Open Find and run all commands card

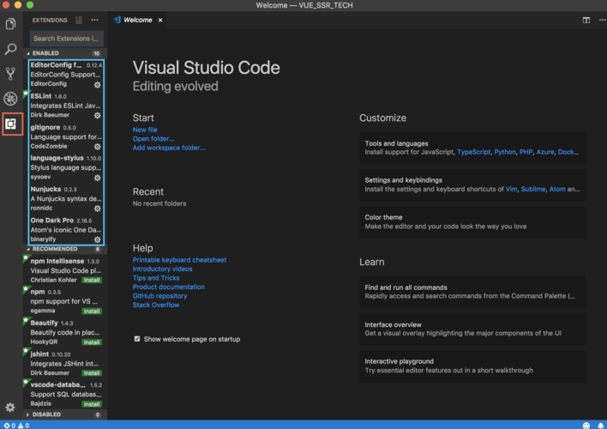472,292
